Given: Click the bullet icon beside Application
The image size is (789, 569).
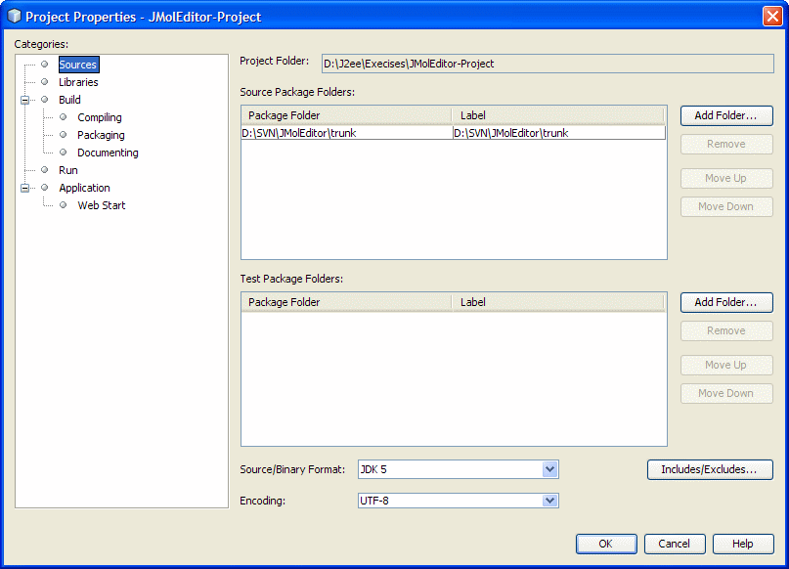Looking at the screenshot, I should [45, 188].
